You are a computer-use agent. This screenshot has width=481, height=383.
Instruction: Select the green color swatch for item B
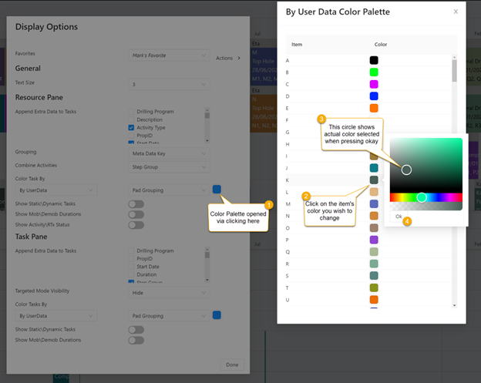(x=374, y=72)
